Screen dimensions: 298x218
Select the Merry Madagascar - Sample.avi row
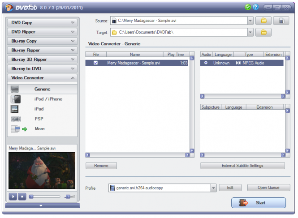coord(137,63)
